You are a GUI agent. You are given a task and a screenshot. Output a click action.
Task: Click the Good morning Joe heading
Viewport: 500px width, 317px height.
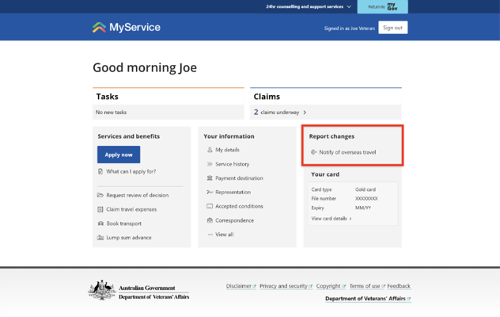coord(145,67)
